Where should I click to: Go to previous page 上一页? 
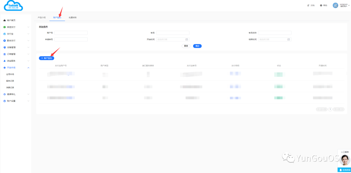click(321, 109)
